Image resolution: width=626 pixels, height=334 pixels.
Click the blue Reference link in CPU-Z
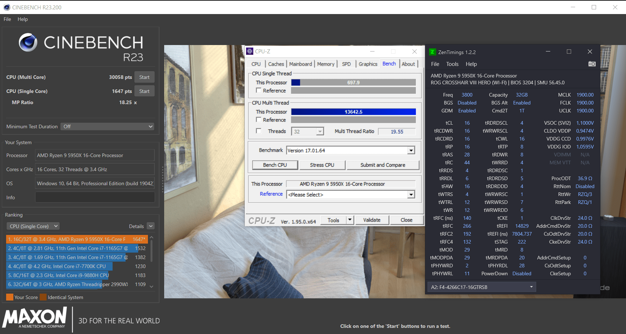pyautogui.click(x=271, y=194)
